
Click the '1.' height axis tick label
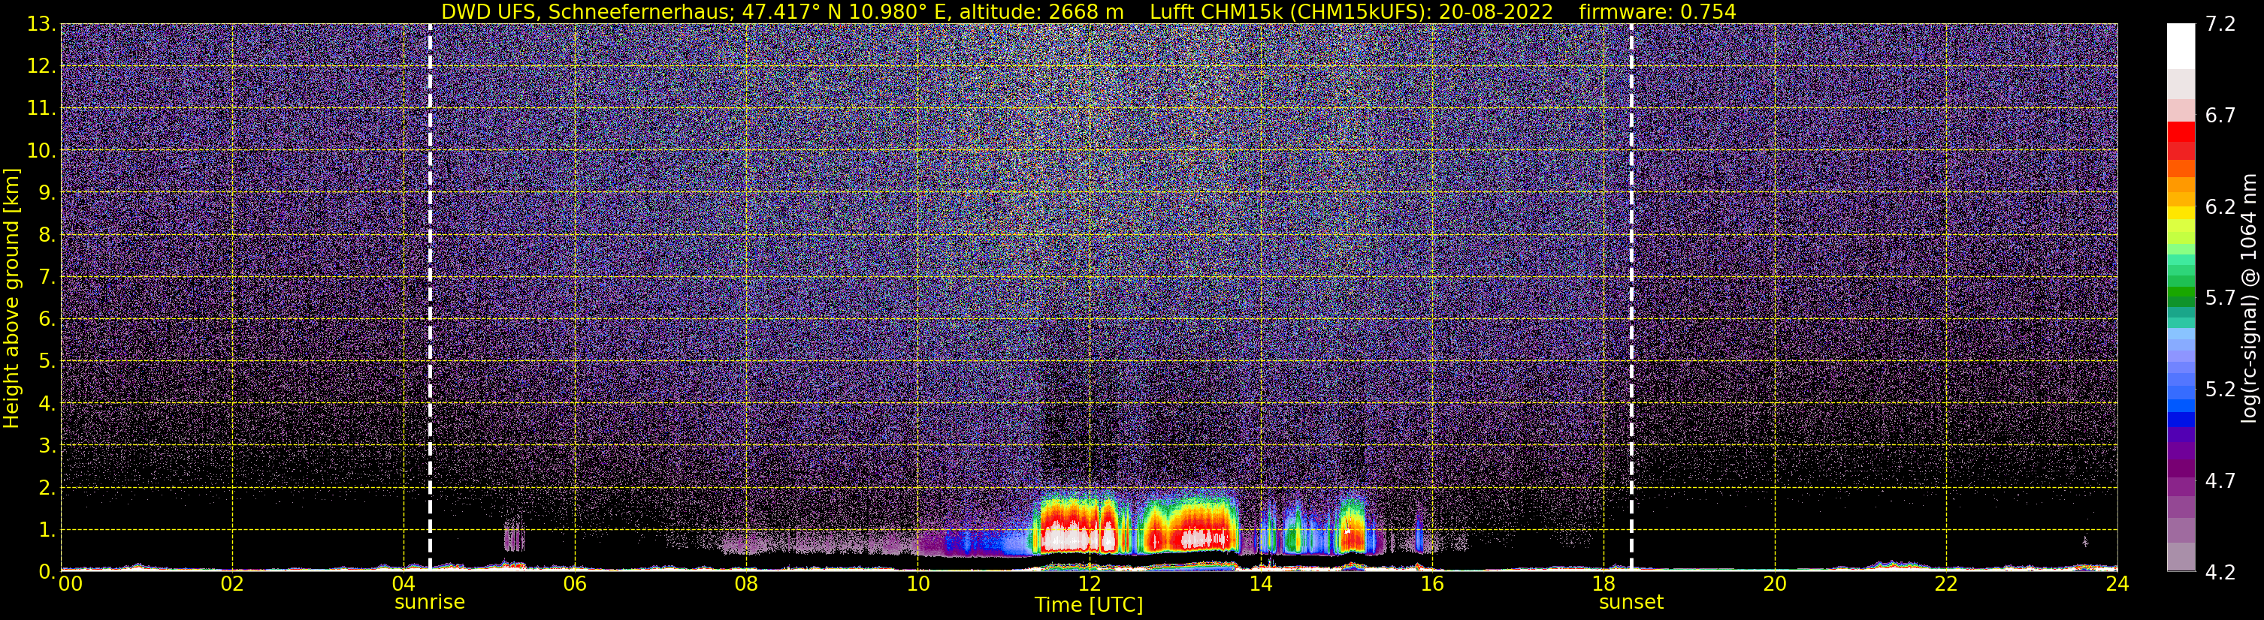coord(47,531)
